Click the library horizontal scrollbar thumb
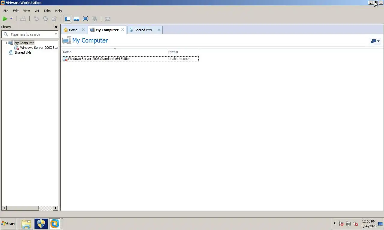The height and width of the screenshot is (230, 384). (22, 208)
